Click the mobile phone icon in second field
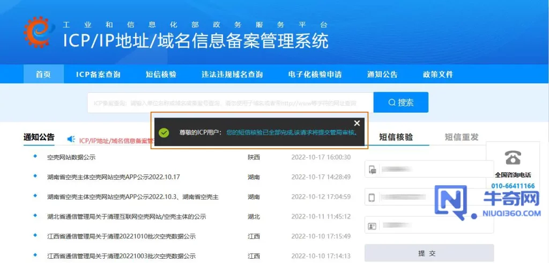549x263 pixels. click(372, 198)
